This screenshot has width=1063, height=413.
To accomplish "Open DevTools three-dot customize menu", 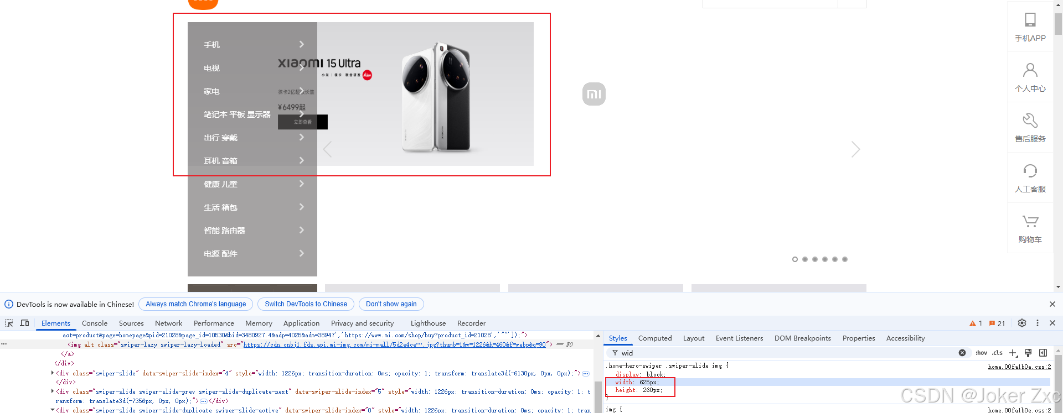I will tap(1038, 323).
